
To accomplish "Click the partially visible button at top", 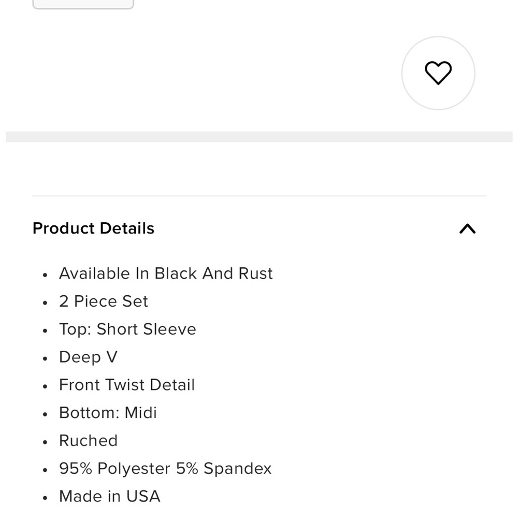I will click(83, 4).
